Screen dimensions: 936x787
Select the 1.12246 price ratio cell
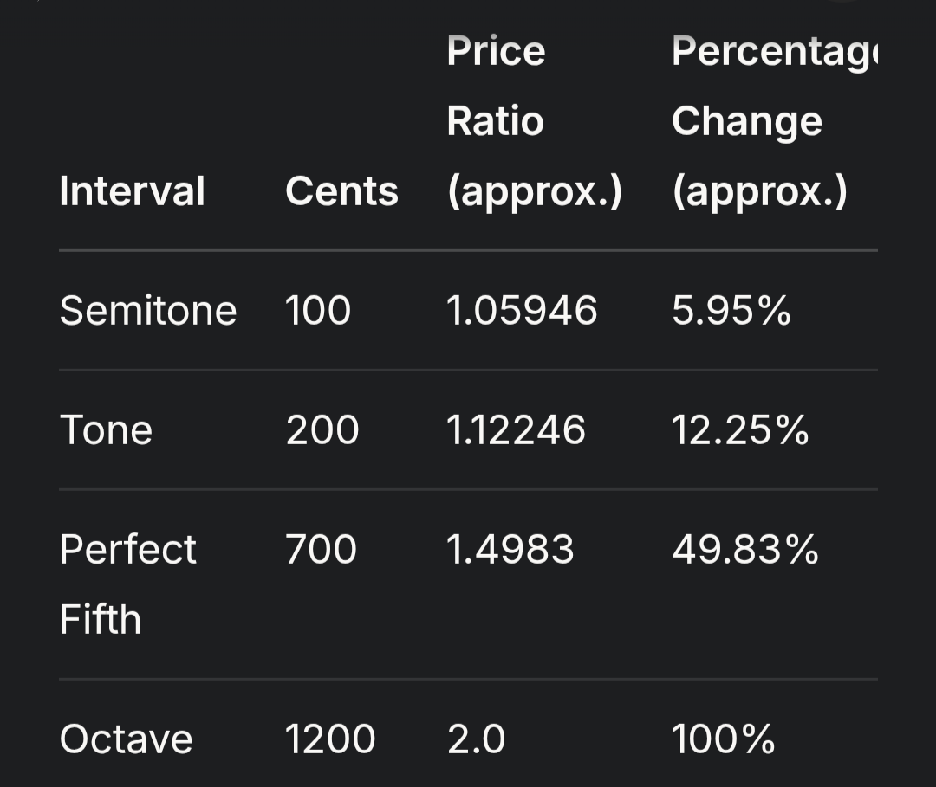pos(516,430)
